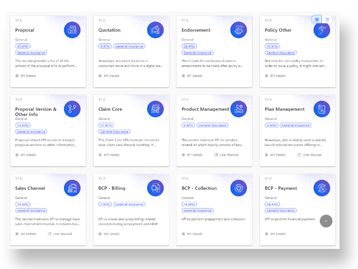Click the Claim Core badge icon
This screenshot has height=269, width=358.
pyautogui.click(x=156, y=109)
